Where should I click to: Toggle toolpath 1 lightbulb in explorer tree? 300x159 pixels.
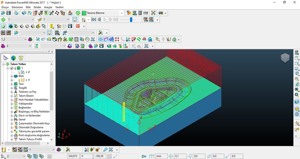click(x=15, y=68)
